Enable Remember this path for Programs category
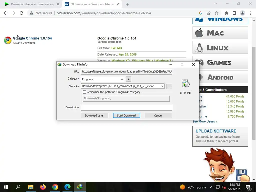 tap(84, 92)
